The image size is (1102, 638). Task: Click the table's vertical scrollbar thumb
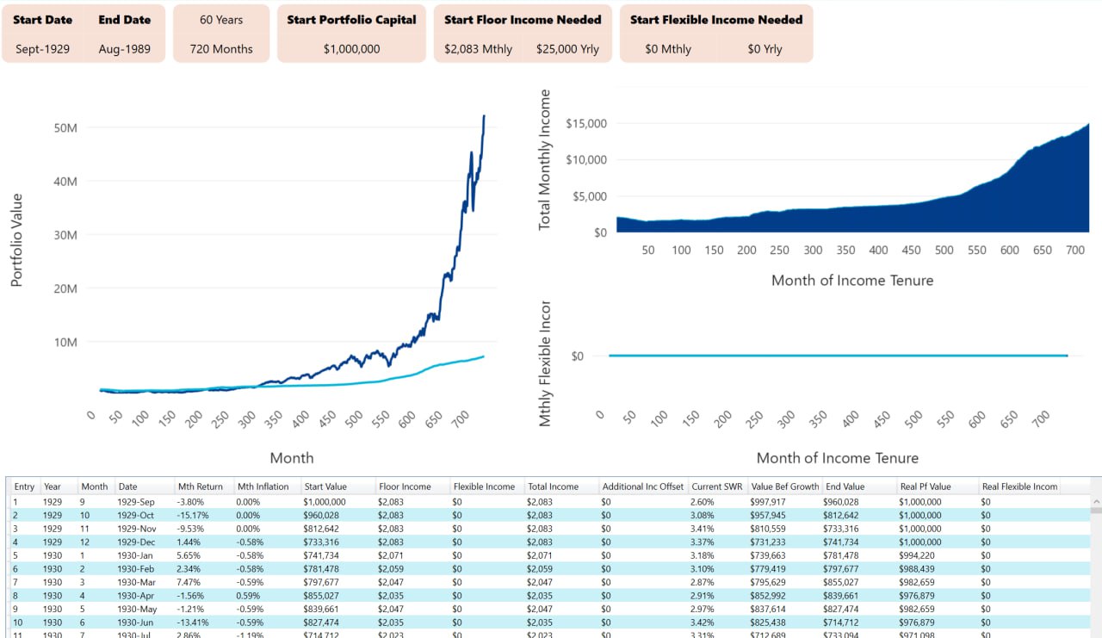pyautogui.click(x=1095, y=510)
